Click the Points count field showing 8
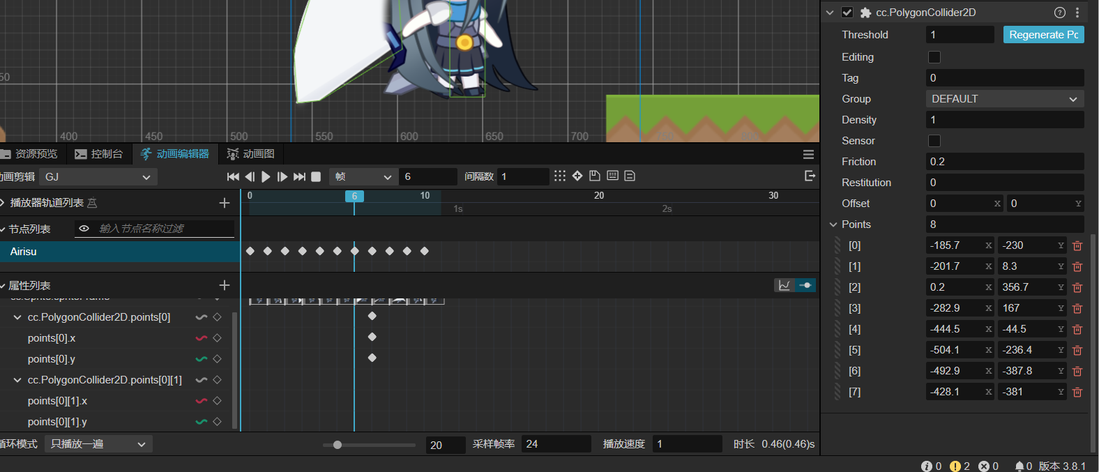 tap(1005, 224)
